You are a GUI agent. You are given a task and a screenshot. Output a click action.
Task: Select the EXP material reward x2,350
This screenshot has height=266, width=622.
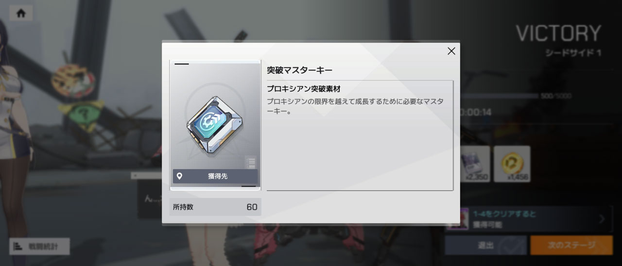(x=475, y=164)
